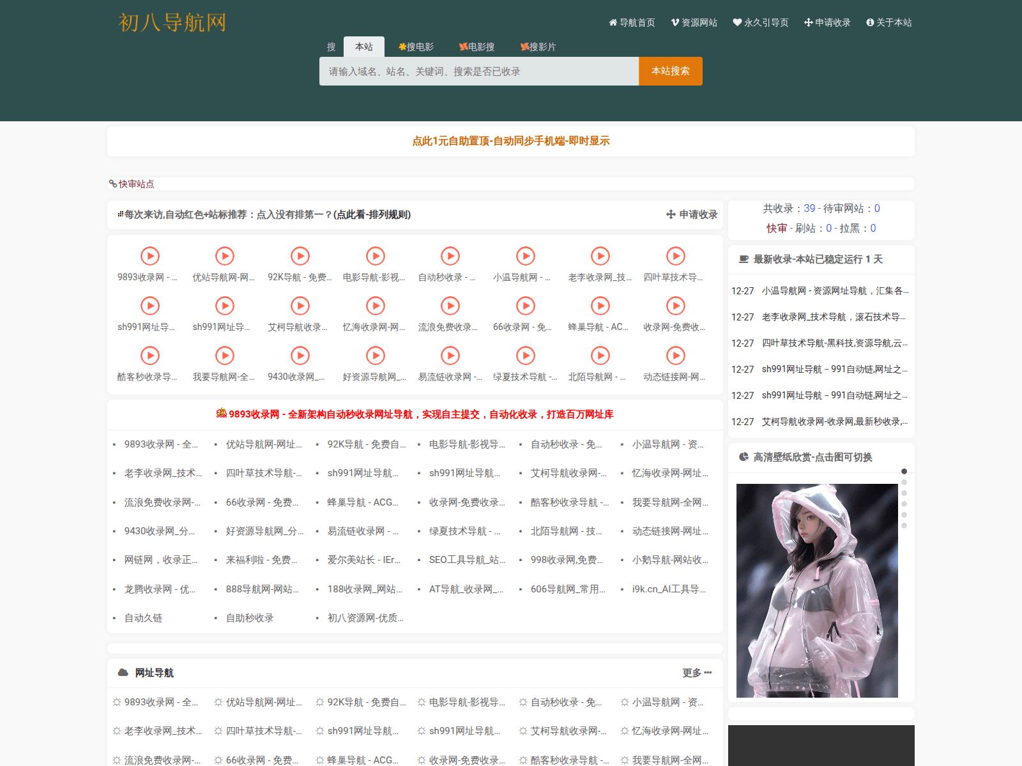Click the play icon above 动态链接网
The width and height of the screenshot is (1022, 766).
(x=675, y=356)
